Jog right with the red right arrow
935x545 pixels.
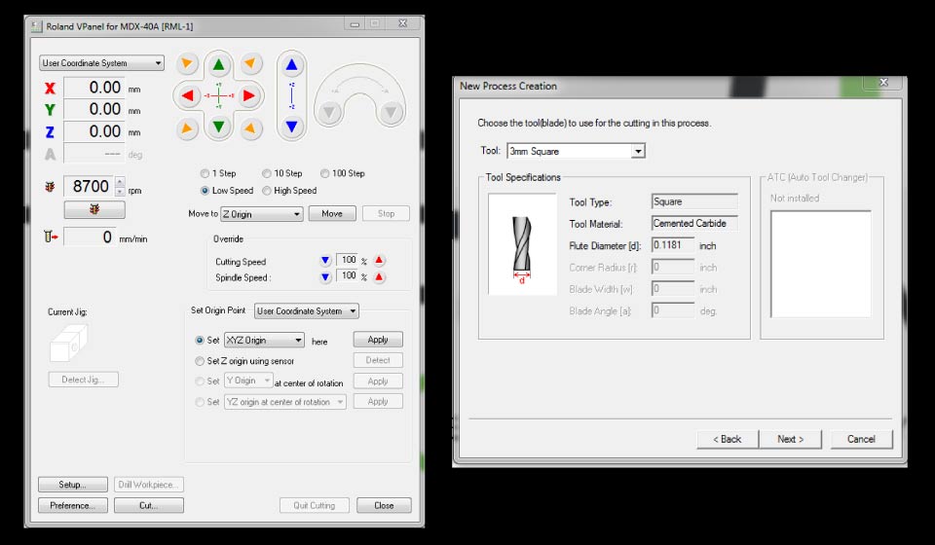[249, 95]
